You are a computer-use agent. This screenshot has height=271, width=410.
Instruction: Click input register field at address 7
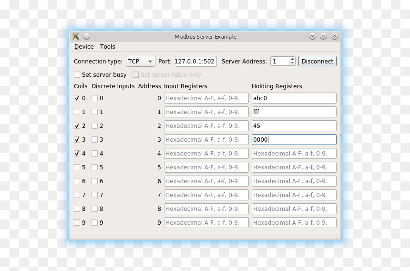click(206, 195)
